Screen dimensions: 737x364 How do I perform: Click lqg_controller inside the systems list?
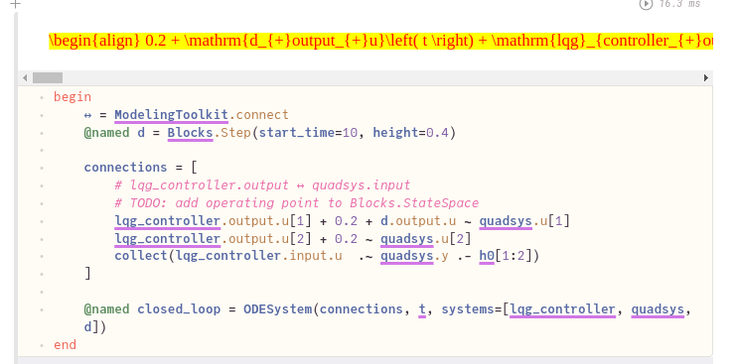[562, 309]
